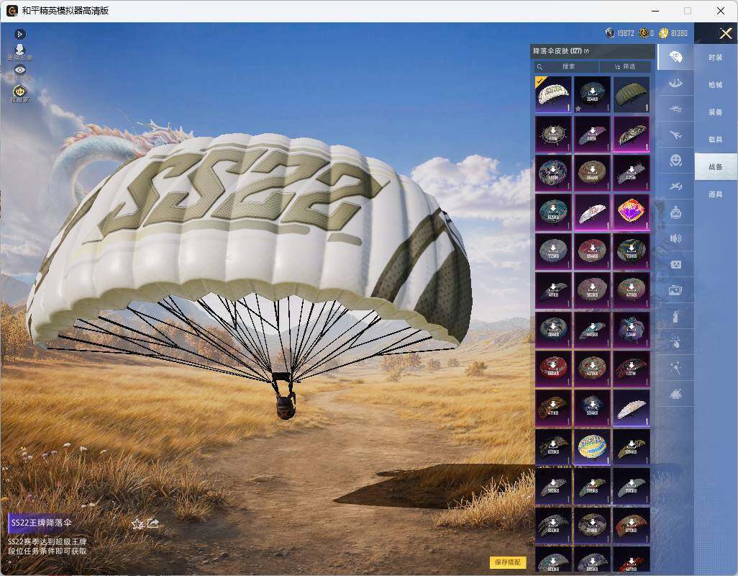Click the play arrow icon at top left
The height and width of the screenshot is (576, 738).
(x=19, y=34)
